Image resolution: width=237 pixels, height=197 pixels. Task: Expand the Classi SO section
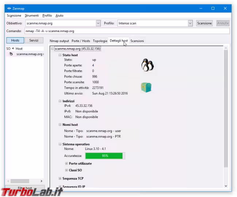(66, 170)
